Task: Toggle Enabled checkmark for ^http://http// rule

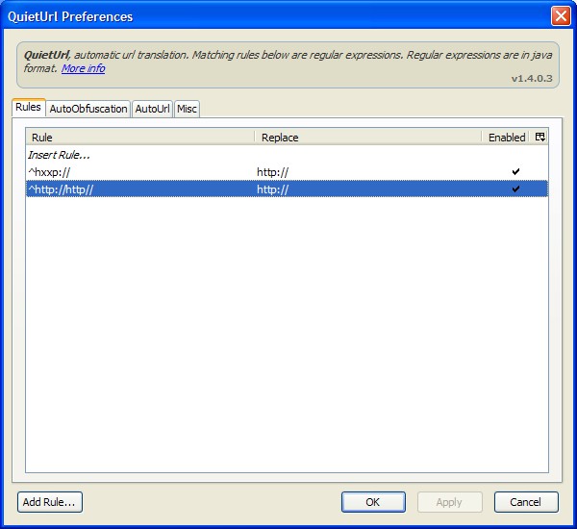Action: (x=515, y=189)
